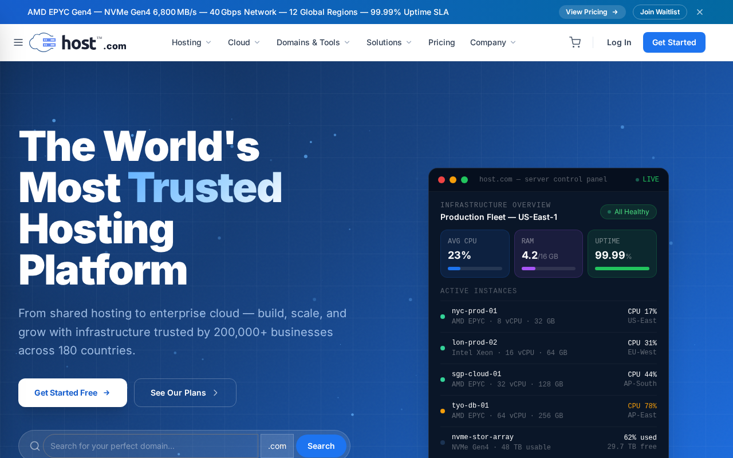This screenshot has width=733, height=458.
Task: Click the green dot in panel title bar
Action: coord(464,180)
